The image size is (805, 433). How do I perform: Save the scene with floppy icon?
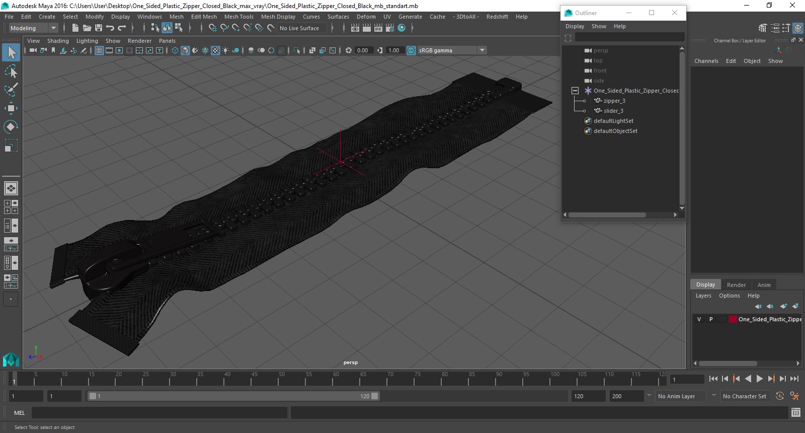[99, 28]
